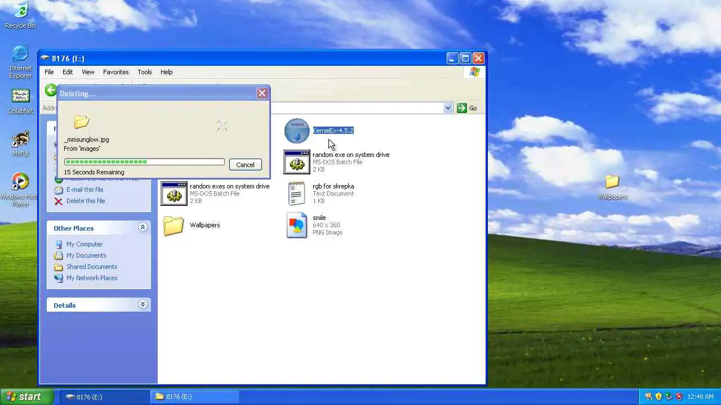Click the taskbar clock showing 12:48 AM
The height and width of the screenshot is (405, 721).
coord(700,397)
